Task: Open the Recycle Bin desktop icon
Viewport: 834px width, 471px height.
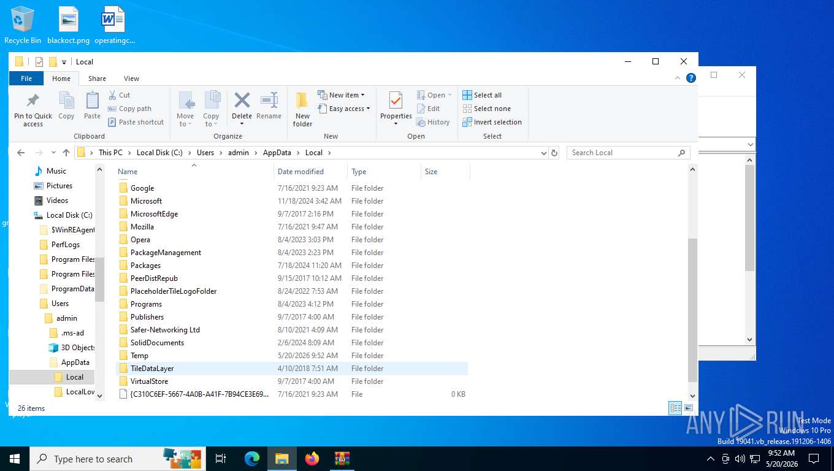Action: click(x=23, y=25)
